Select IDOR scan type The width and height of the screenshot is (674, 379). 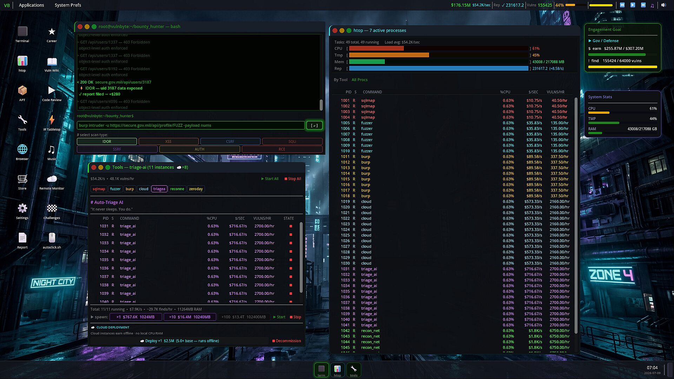click(107, 141)
